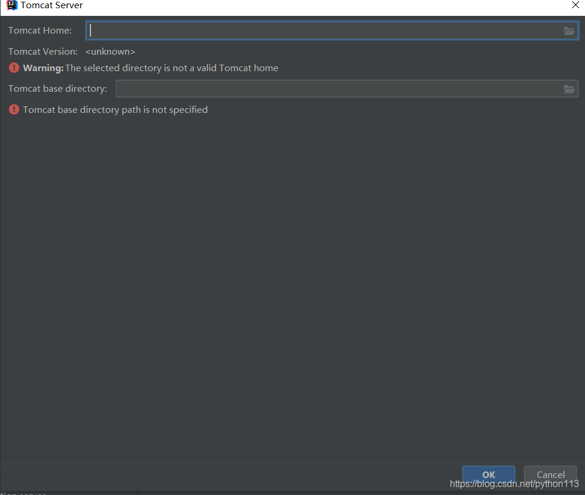This screenshot has width=585, height=495.
Task: Close the Tomcat Server dialog
Action: click(x=575, y=5)
